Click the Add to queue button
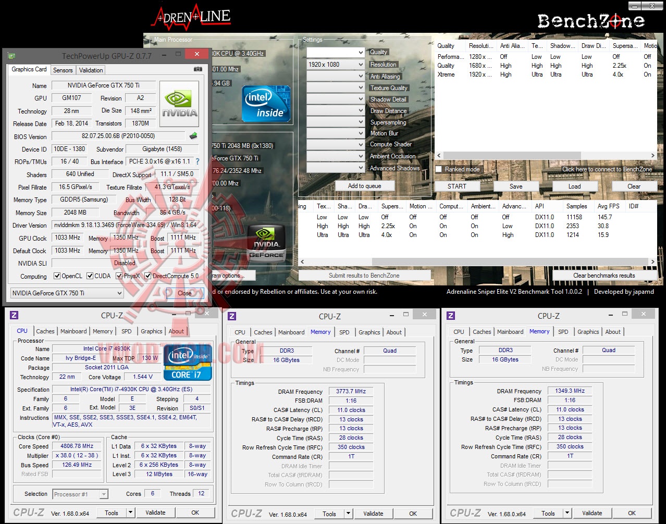 [x=365, y=186]
